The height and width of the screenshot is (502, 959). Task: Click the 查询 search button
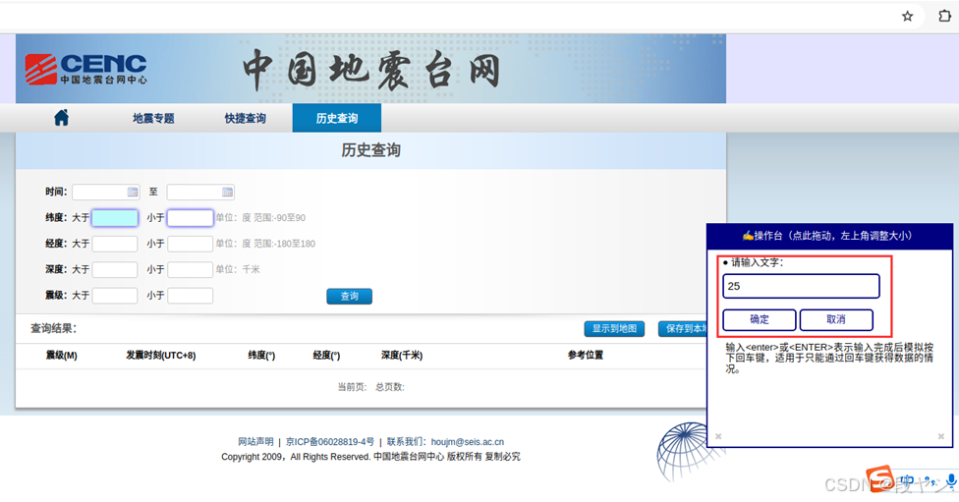point(349,296)
